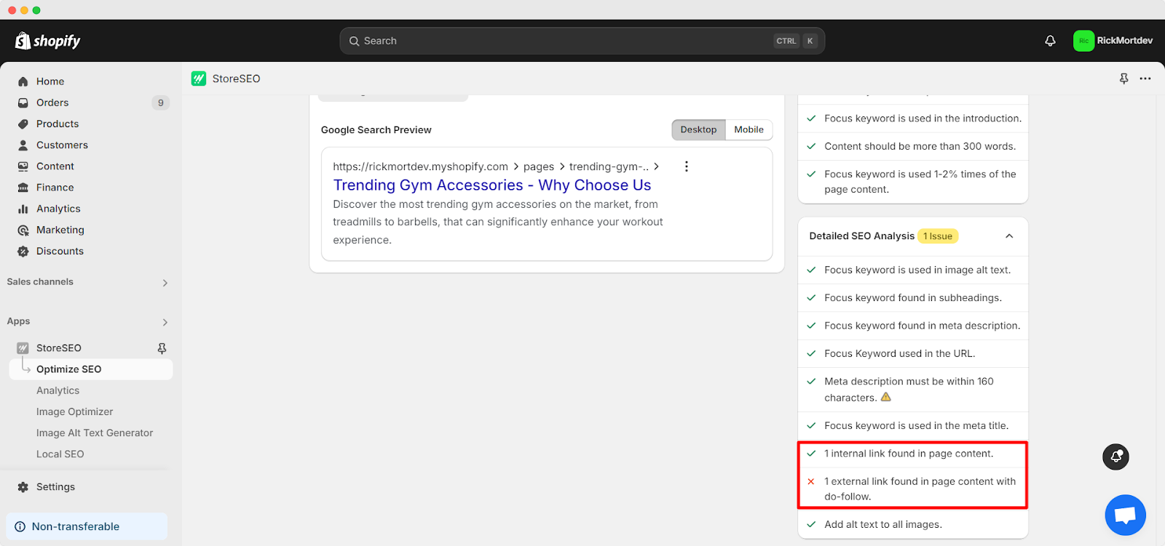This screenshot has height=546, width=1165.
Task: Open the three-dot menu in app header
Action: (1145, 79)
